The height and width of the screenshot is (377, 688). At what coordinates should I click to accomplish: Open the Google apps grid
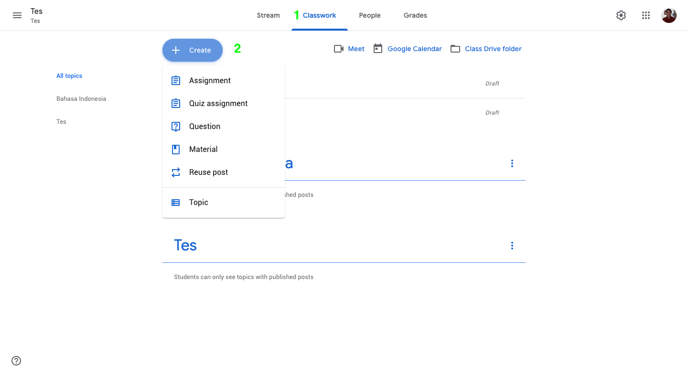646,15
